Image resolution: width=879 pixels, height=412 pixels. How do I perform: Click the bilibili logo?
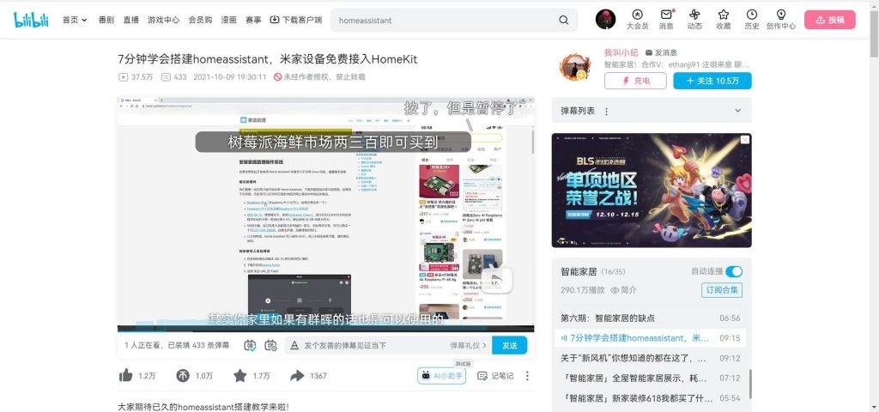[31, 20]
